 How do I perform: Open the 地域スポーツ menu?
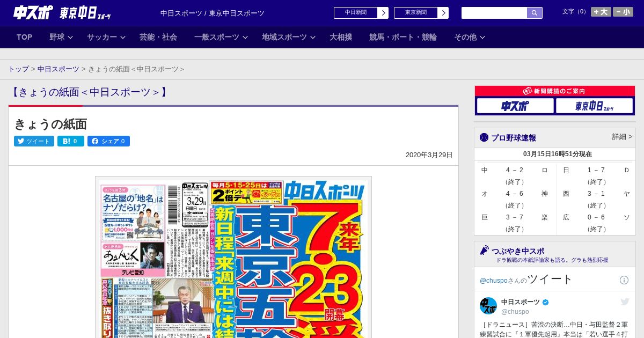284,37
